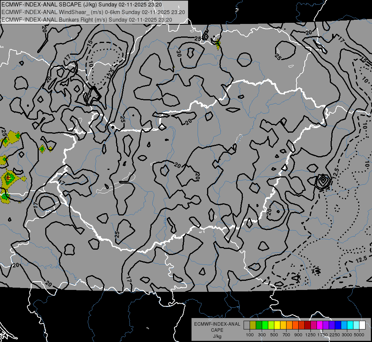The image size is (372, 342).
Task: Choose the bright green swatch after 300
Action: click(x=265, y=325)
